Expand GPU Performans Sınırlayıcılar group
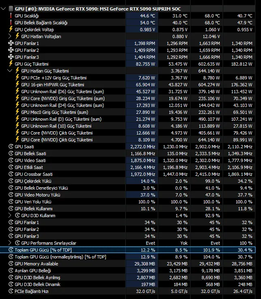This screenshot has height=299, width=261. [10, 243]
